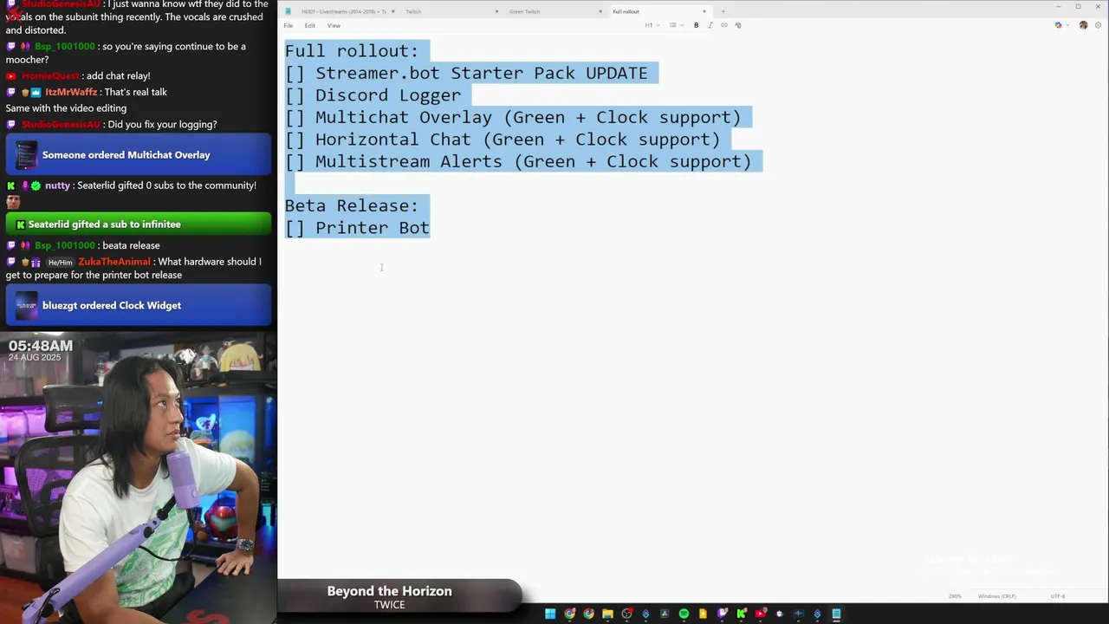Insert link using Notepad toolbar icon
Screen dimensions: 1109x624
coord(724,25)
